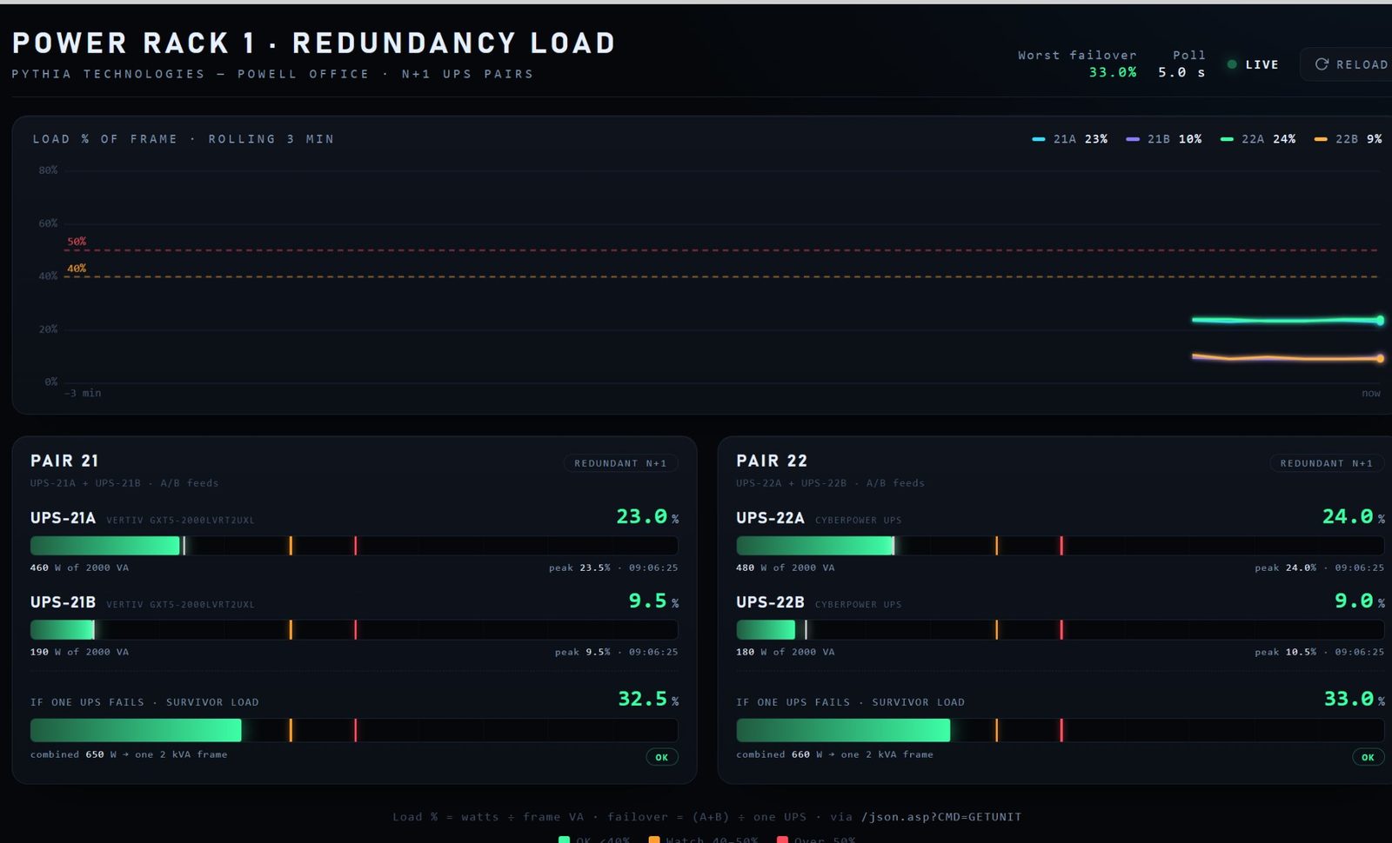
Task: Click the PAIR 22 heading
Action: pyautogui.click(x=772, y=461)
